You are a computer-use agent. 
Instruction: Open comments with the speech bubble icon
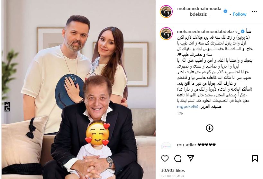pyautogui.click(x=177, y=159)
